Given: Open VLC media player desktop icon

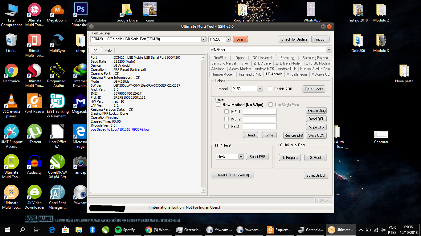Looking at the screenshot, I should tap(11, 106).
